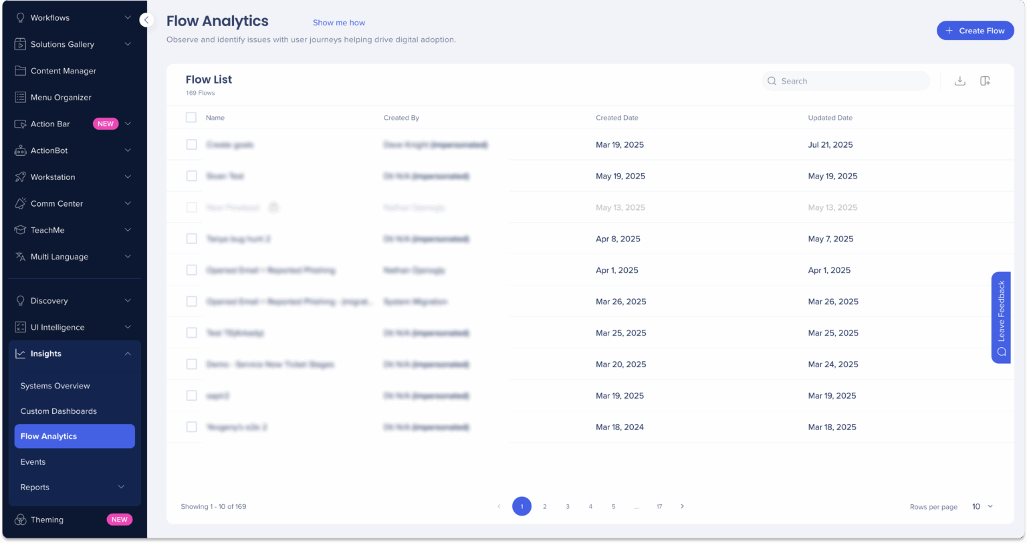1027x543 pixels.
Task: Click the lock icon on the grayed-out row
Action: point(273,207)
